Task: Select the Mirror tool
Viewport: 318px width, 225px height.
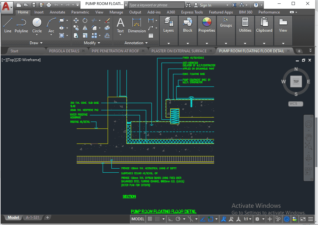Action: [x=85, y=28]
